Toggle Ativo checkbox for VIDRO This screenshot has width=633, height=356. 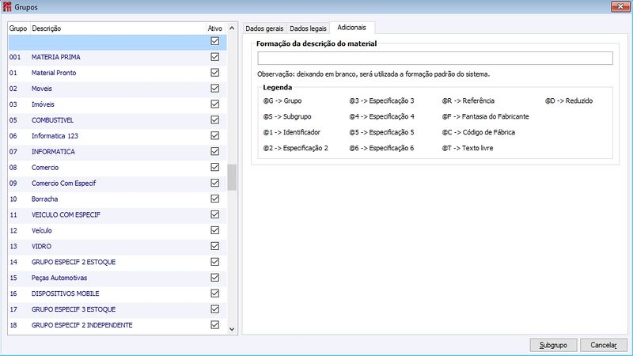pyautogui.click(x=214, y=246)
